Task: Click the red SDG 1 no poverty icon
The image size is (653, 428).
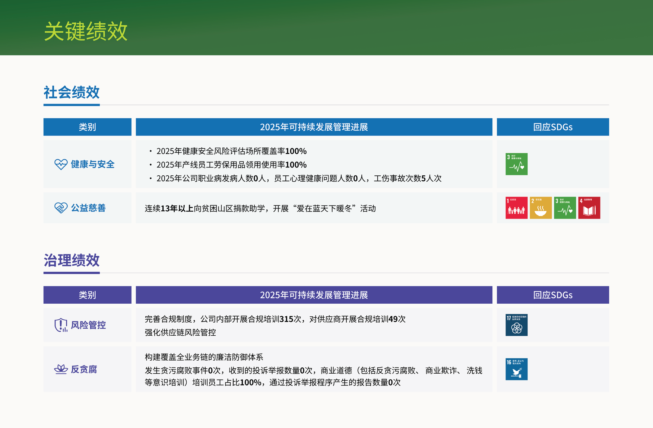Action: (x=516, y=208)
